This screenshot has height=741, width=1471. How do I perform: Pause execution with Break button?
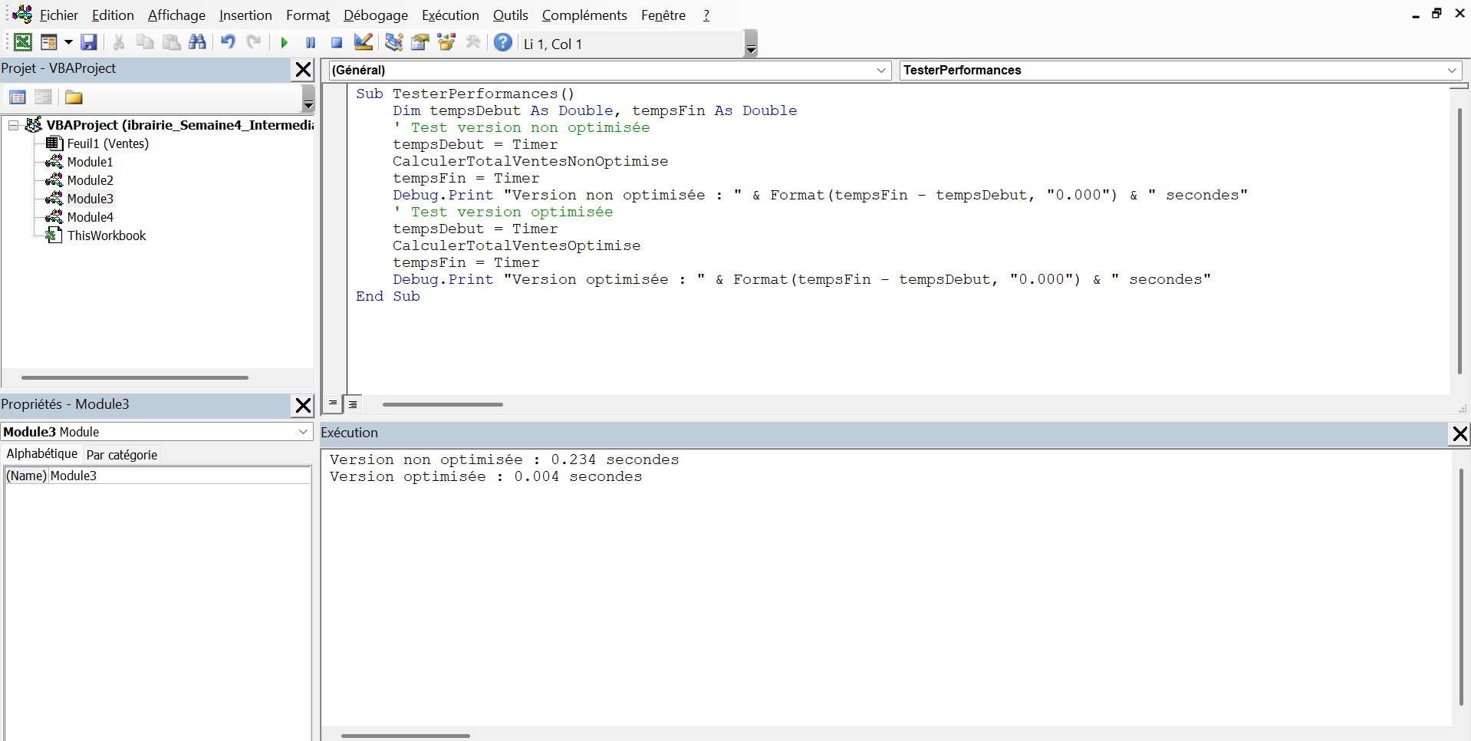click(x=311, y=42)
